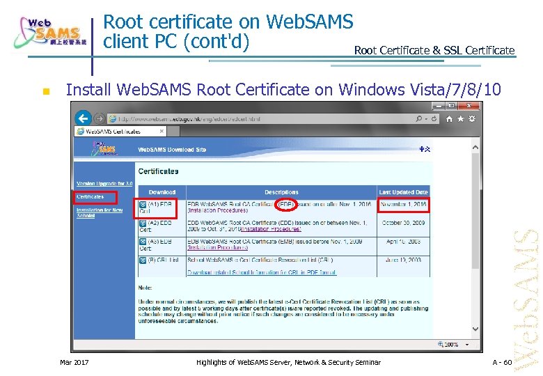
Task: Click the download icon for (A3) EDB Cert
Action: 143,242
